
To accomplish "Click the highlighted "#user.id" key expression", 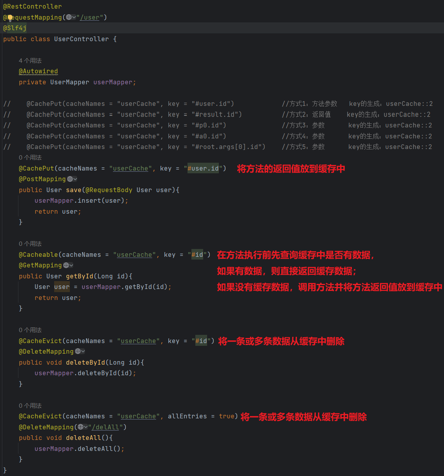I will click(x=203, y=169).
